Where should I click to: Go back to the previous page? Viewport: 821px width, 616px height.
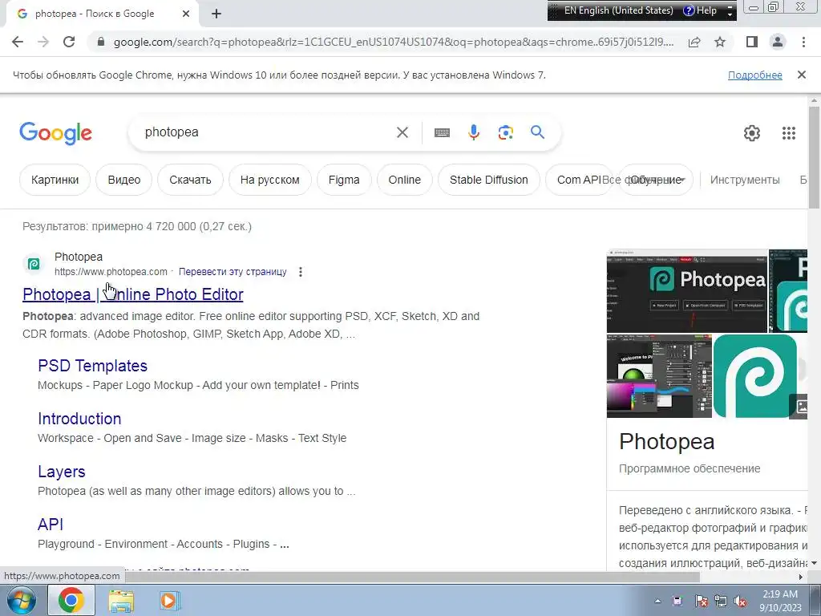(x=18, y=42)
